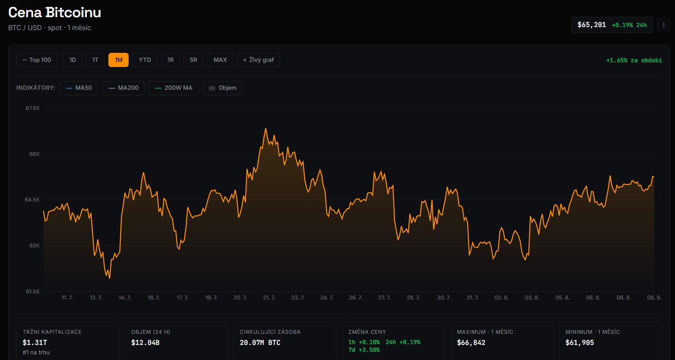This screenshot has height=360, width=675.
Task: Switch to the YTD range
Action: [145, 60]
